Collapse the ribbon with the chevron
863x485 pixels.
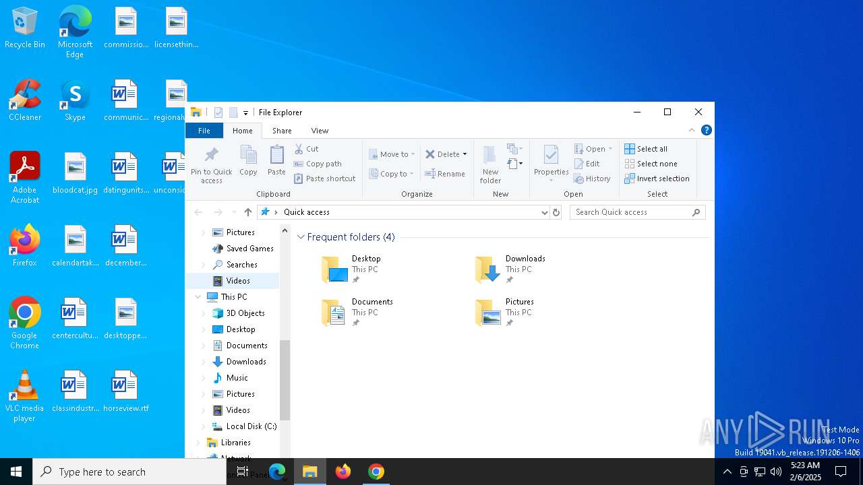point(692,130)
